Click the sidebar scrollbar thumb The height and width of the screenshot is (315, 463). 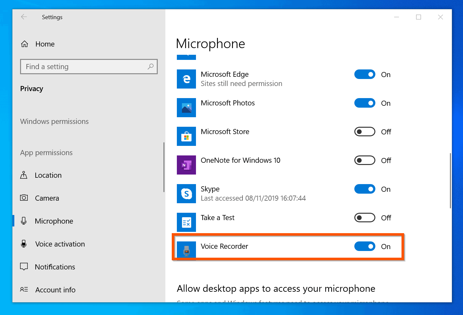pyautogui.click(x=164, y=167)
